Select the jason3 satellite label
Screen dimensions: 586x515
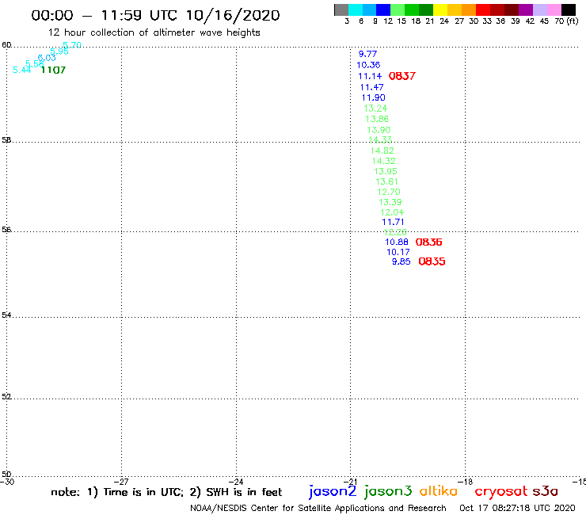[x=388, y=491]
